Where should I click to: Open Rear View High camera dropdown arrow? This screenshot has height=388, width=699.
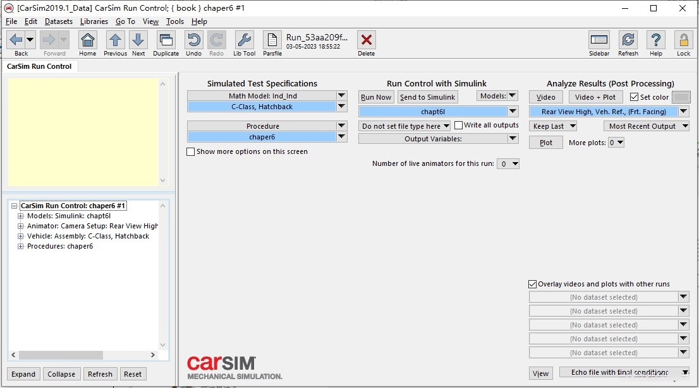pyautogui.click(x=684, y=112)
